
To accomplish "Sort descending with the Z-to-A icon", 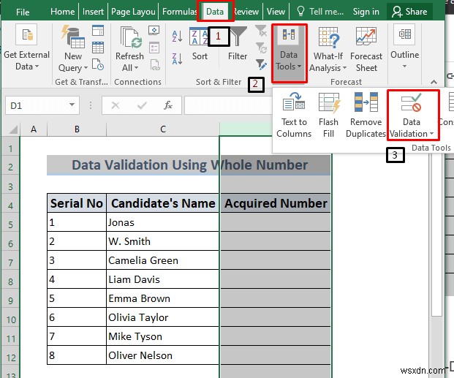I will tap(177, 58).
